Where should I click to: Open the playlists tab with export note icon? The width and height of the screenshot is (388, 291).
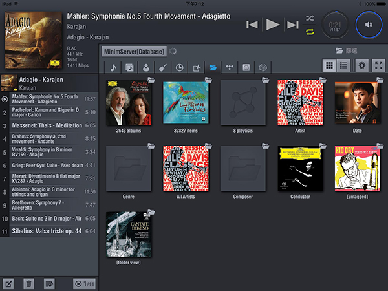[196, 67]
